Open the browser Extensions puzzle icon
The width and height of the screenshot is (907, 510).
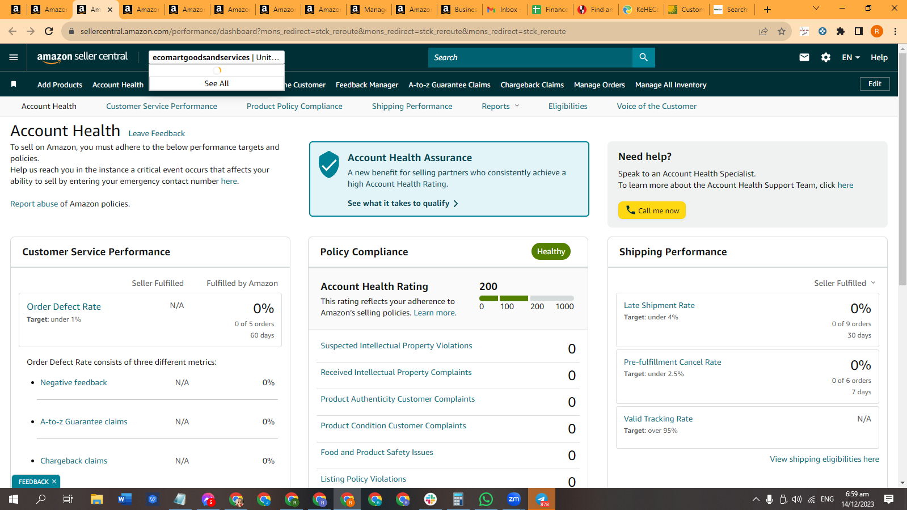841,31
